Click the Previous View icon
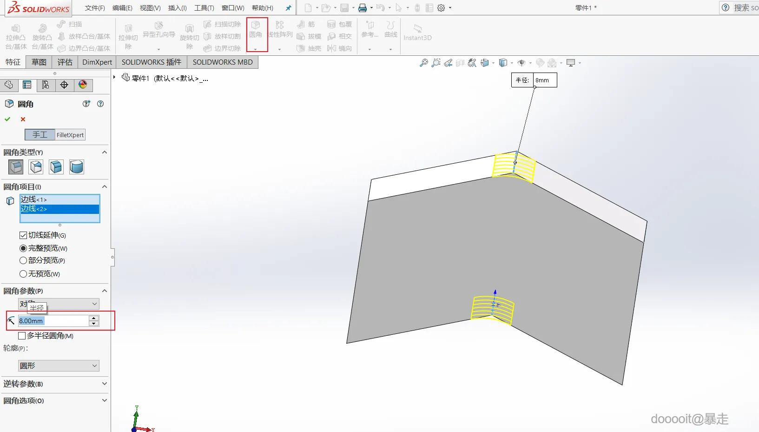759x432 pixels. coord(448,63)
